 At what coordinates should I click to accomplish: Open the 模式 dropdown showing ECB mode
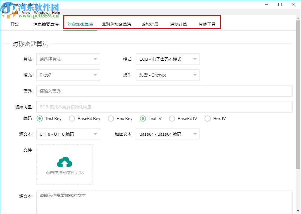coord(168,59)
